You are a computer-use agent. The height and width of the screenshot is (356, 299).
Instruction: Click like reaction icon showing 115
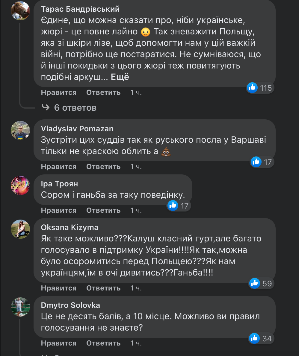coord(252,88)
